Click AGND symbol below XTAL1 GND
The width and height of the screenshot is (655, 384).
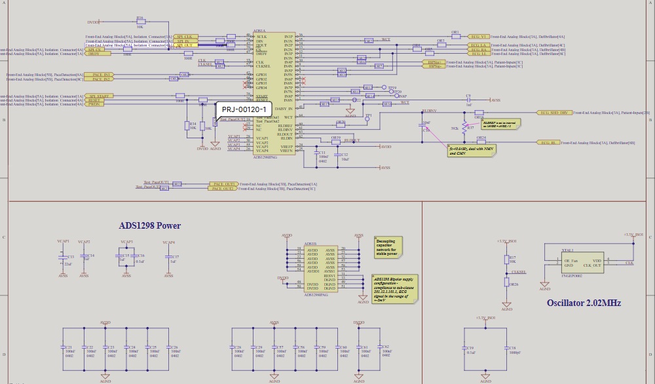click(x=545, y=286)
